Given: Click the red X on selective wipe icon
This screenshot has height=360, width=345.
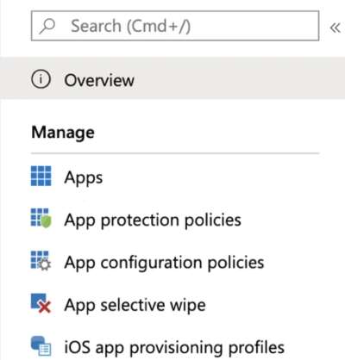Looking at the screenshot, I should (45, 307).
